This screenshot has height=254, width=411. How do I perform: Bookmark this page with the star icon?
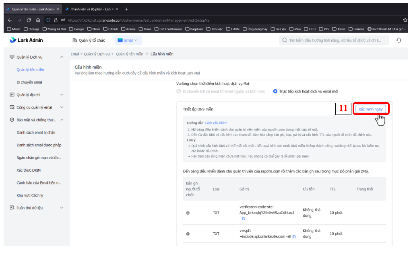coord(405,20)
